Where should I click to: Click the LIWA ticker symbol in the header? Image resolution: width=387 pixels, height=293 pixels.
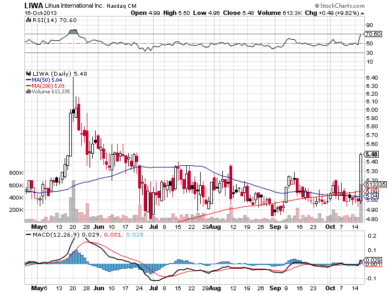[34, 6]
